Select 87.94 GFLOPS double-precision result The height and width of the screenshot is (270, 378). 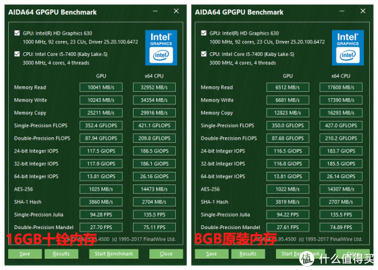click(x=101, y=138)
